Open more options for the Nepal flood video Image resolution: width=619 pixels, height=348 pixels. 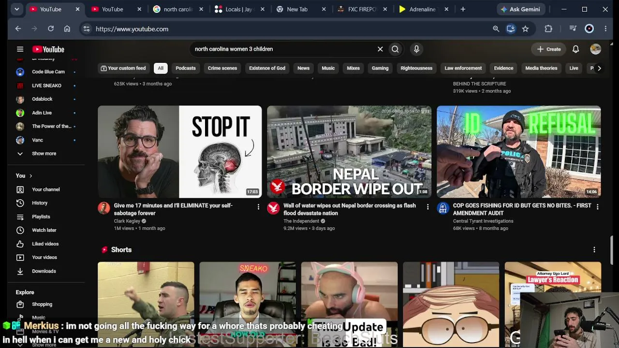(427, 207)
